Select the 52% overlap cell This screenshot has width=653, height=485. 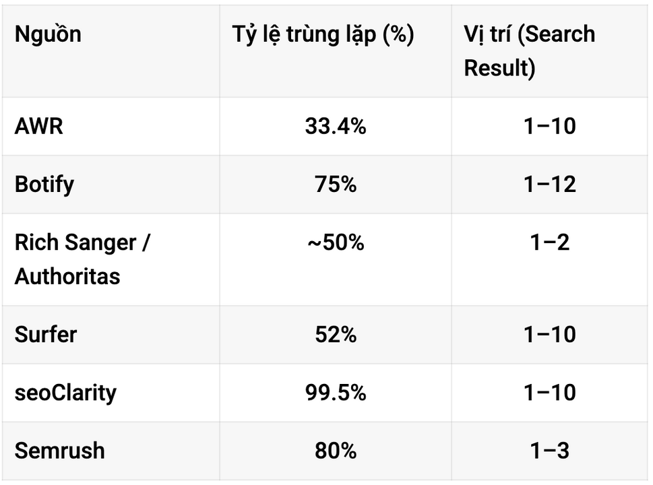(x=336, y=334)
